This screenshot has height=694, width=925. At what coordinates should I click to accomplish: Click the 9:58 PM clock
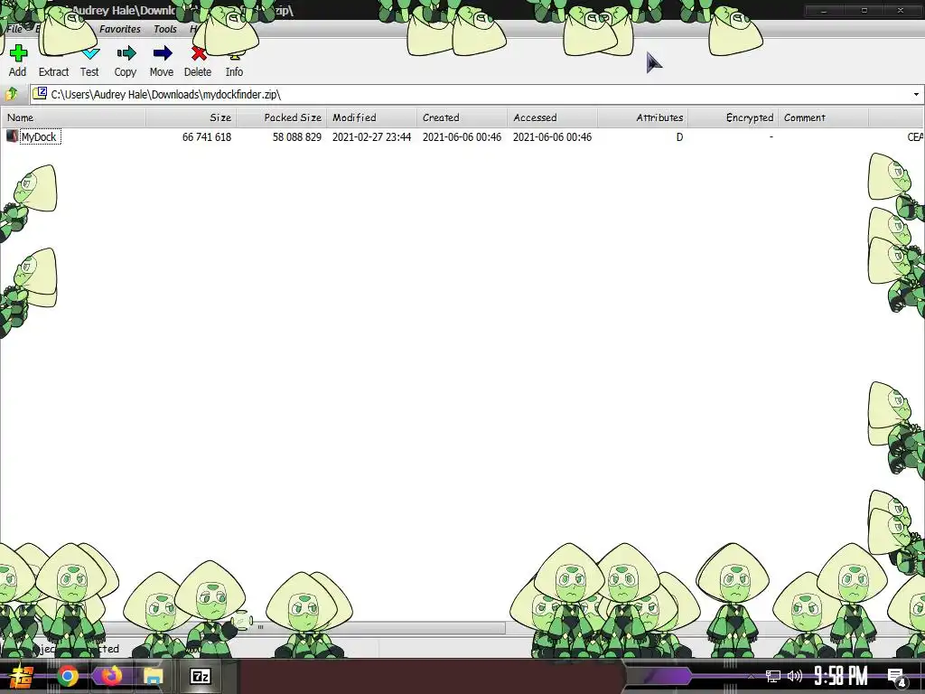pyautogui.click(x=841, y=676)
